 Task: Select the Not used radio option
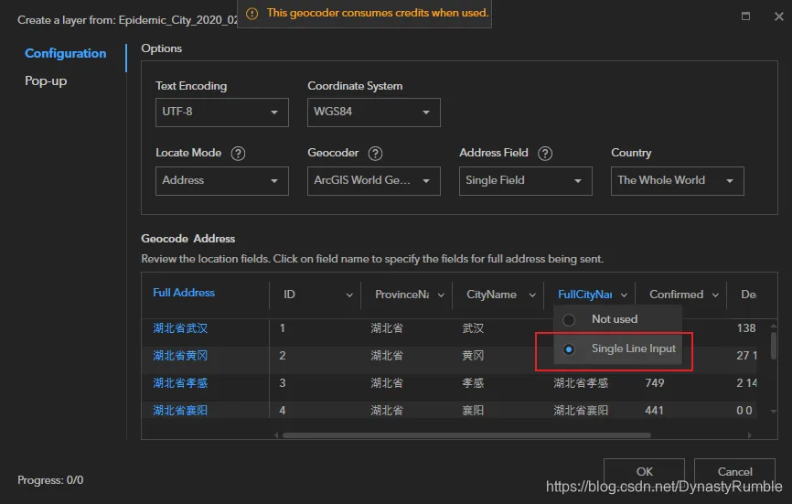pos(569,319)
